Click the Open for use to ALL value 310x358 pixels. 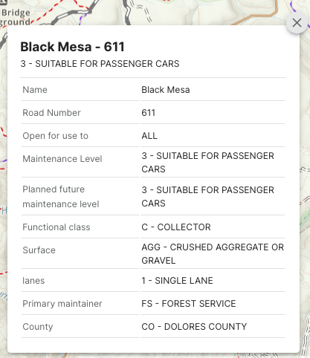click(149, 136)
